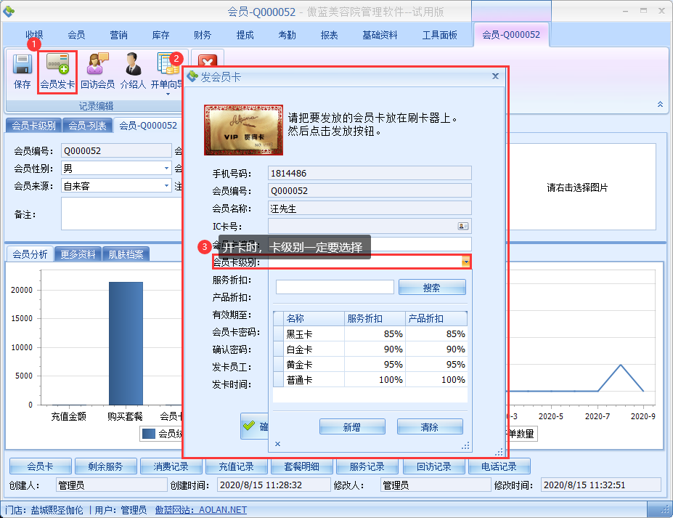Open the 基础资料 menu tab
Screen dimensions: 673x518
click(x=380, y=35)
